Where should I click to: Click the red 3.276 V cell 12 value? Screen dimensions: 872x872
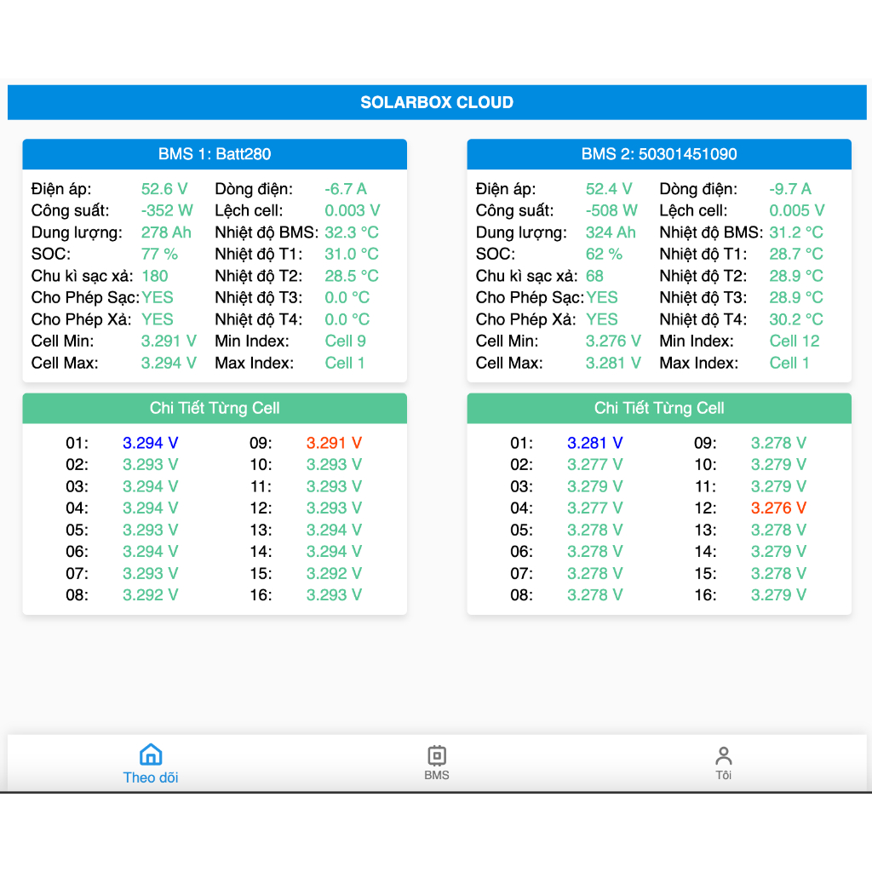[778, 508]
